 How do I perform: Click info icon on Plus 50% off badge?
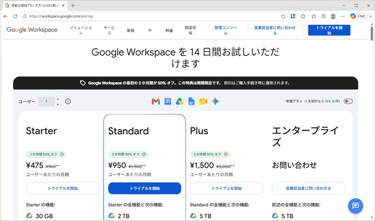225,154
